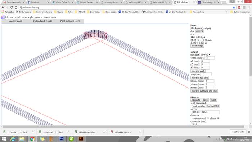Screen dimensions: 252x142
Task: Reload the page with refresh icon
Action: click(12, 8)
